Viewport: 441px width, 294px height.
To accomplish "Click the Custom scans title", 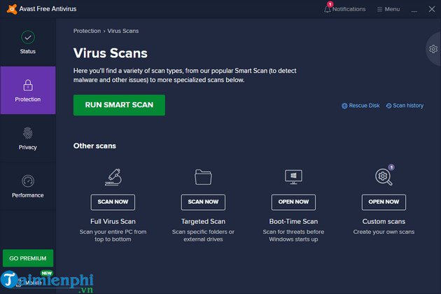I will tap(384, 221).
